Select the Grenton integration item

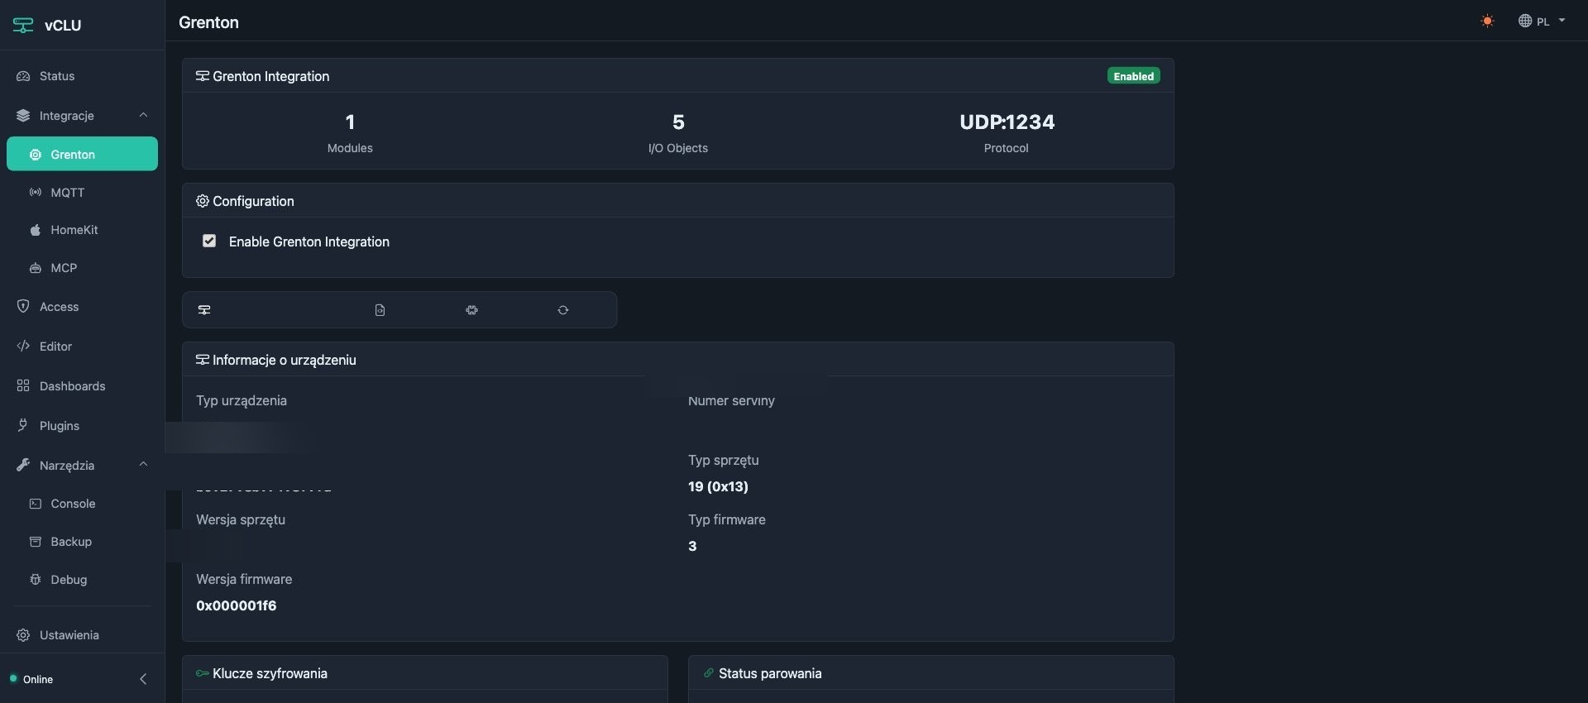coord(82,155)
